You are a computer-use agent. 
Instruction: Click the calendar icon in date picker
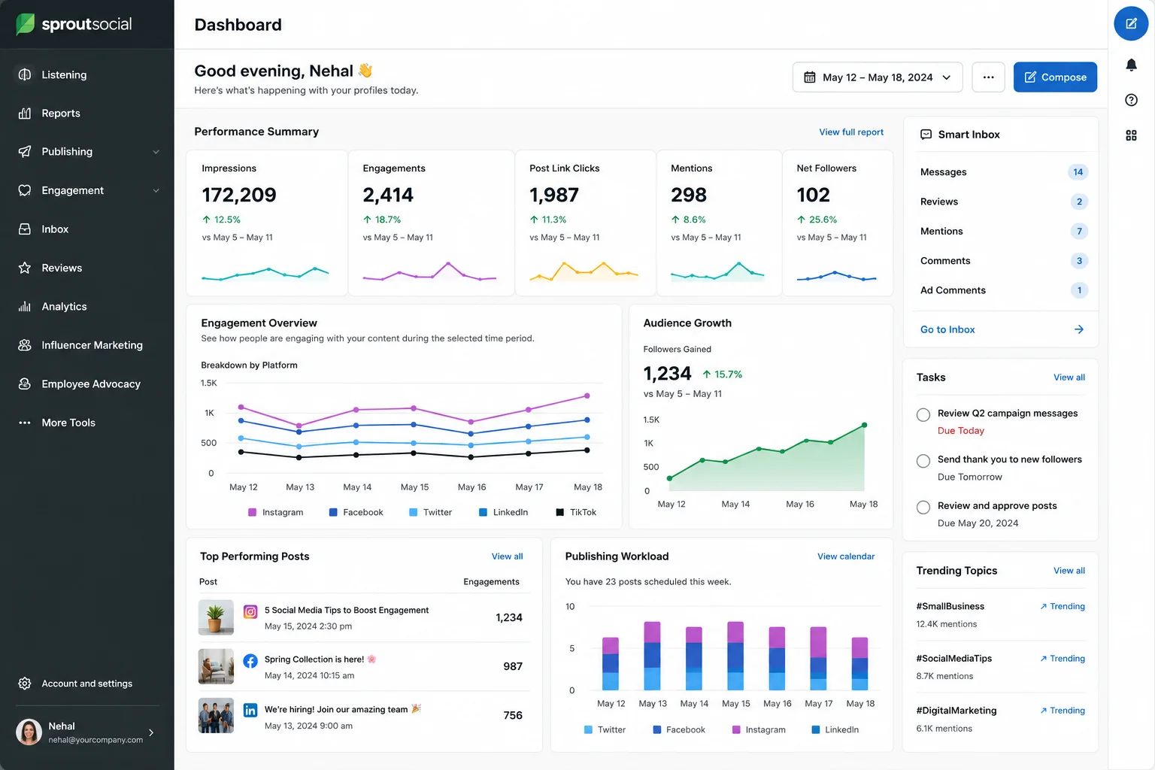click(810, 77)
